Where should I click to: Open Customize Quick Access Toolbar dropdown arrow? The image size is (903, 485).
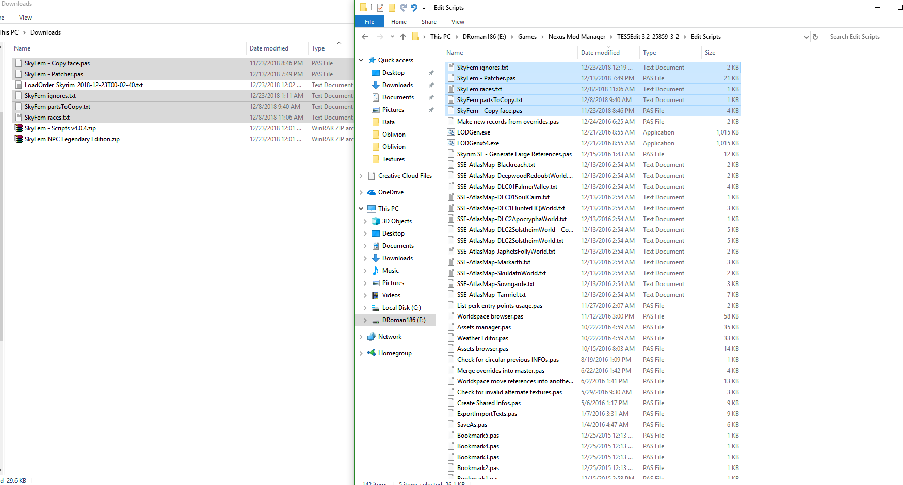pyautogui.click(x=424, y=8)
